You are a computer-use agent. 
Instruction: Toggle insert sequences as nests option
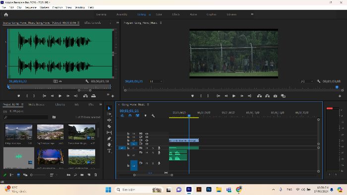122,116
